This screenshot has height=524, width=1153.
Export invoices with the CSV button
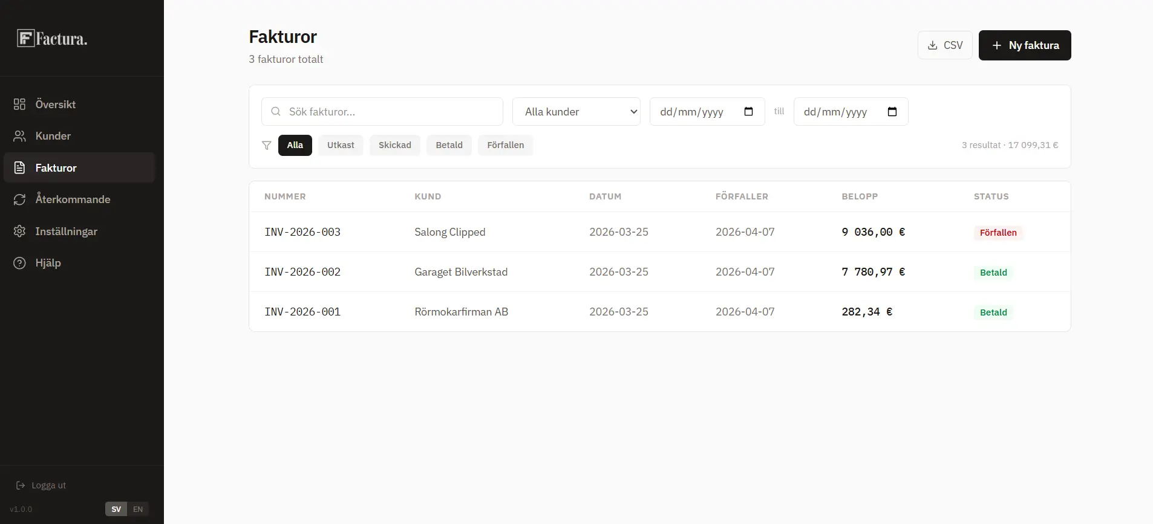945,45
